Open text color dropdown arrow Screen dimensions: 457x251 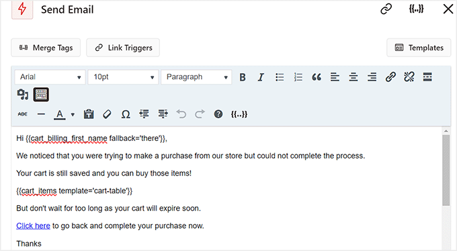(x=73, y=115)
